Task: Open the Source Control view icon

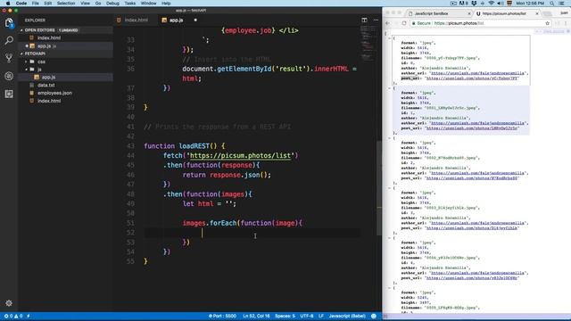Action: [9, 58]
